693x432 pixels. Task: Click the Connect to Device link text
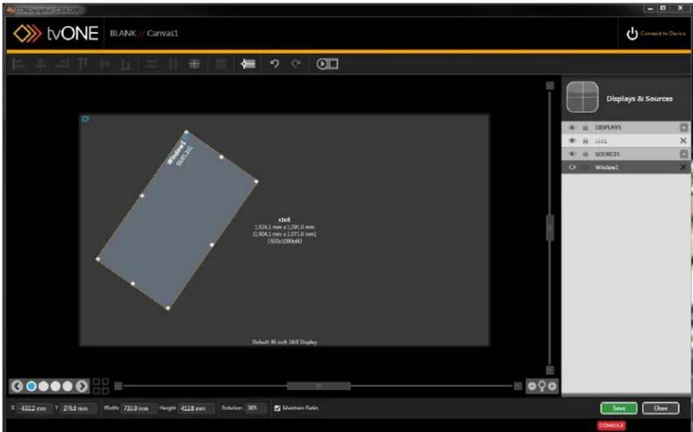(663, 34)
